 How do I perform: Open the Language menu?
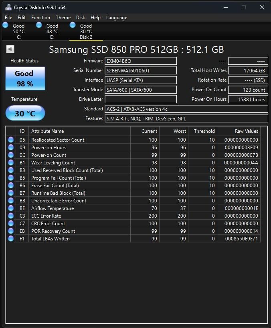tap(117, 18)
